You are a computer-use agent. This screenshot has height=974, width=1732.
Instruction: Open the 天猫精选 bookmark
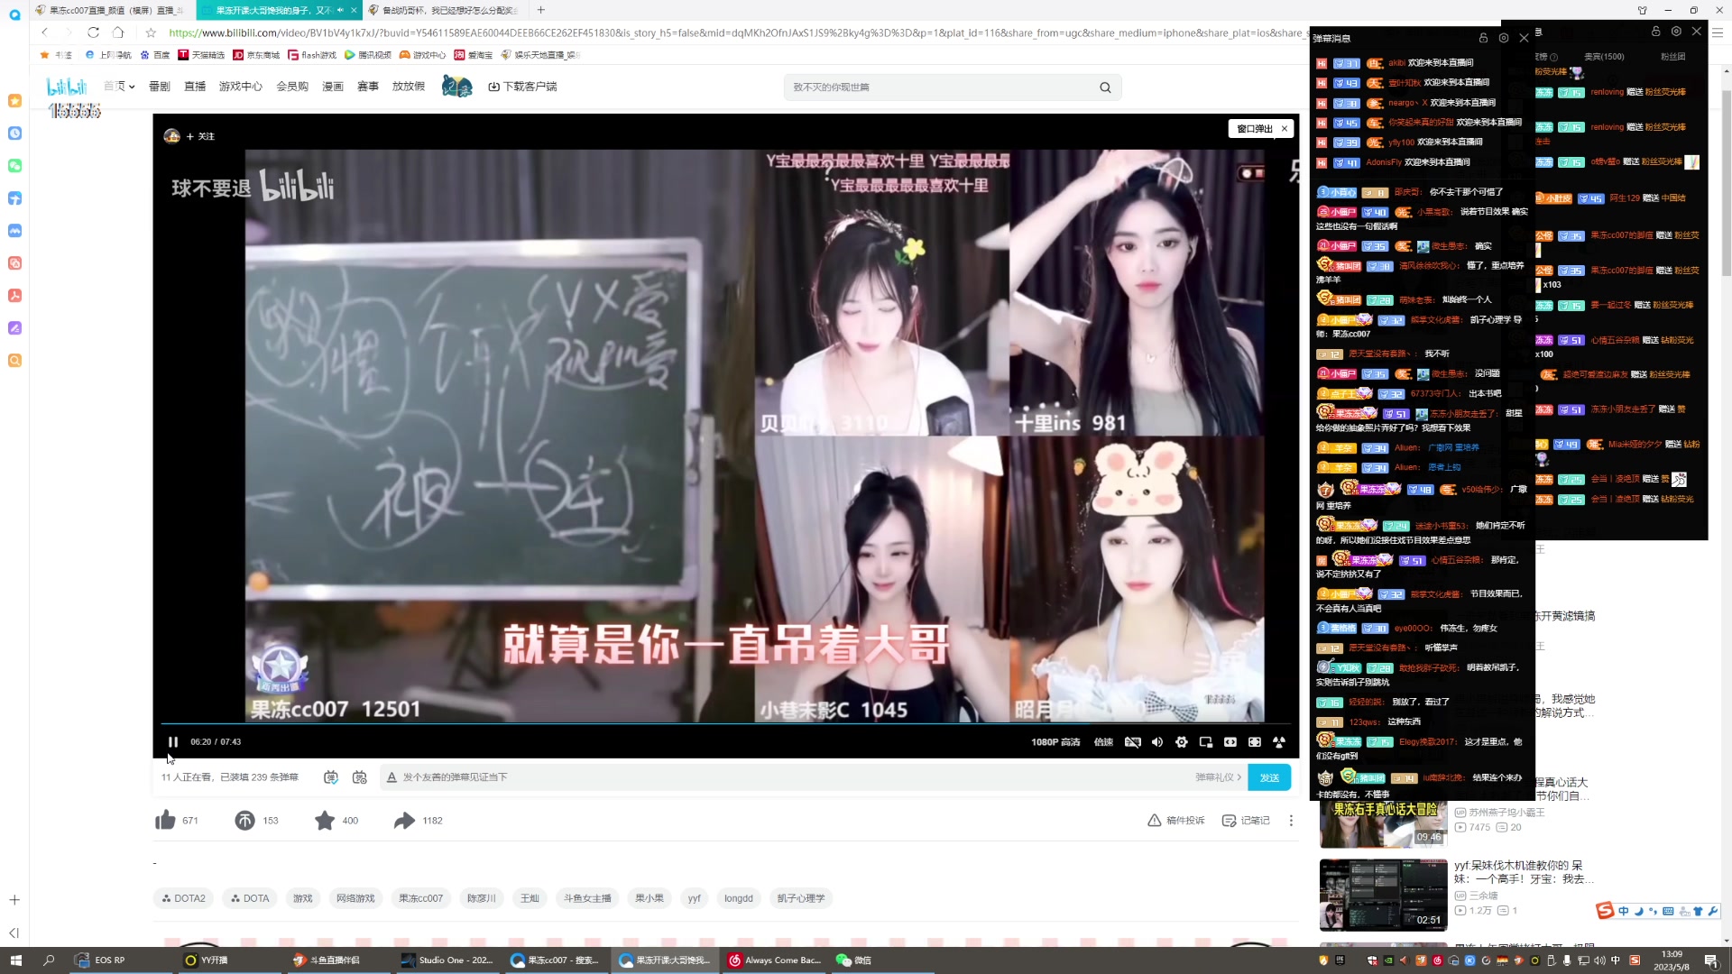[202, 55]
